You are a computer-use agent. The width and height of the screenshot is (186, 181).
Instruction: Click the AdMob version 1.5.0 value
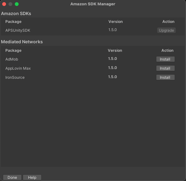tap(113, 59)
